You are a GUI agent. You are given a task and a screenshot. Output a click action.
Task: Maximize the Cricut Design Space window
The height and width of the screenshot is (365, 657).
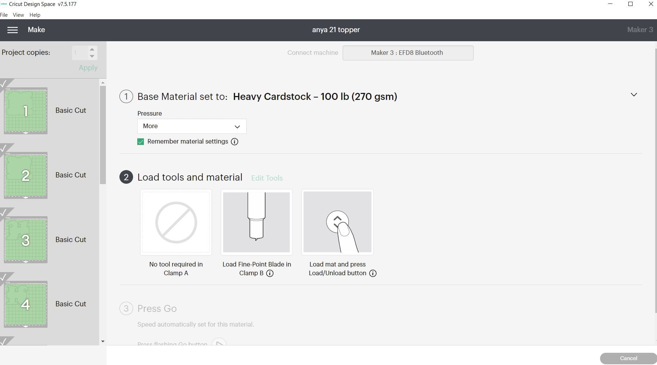[x=630, y=4]
